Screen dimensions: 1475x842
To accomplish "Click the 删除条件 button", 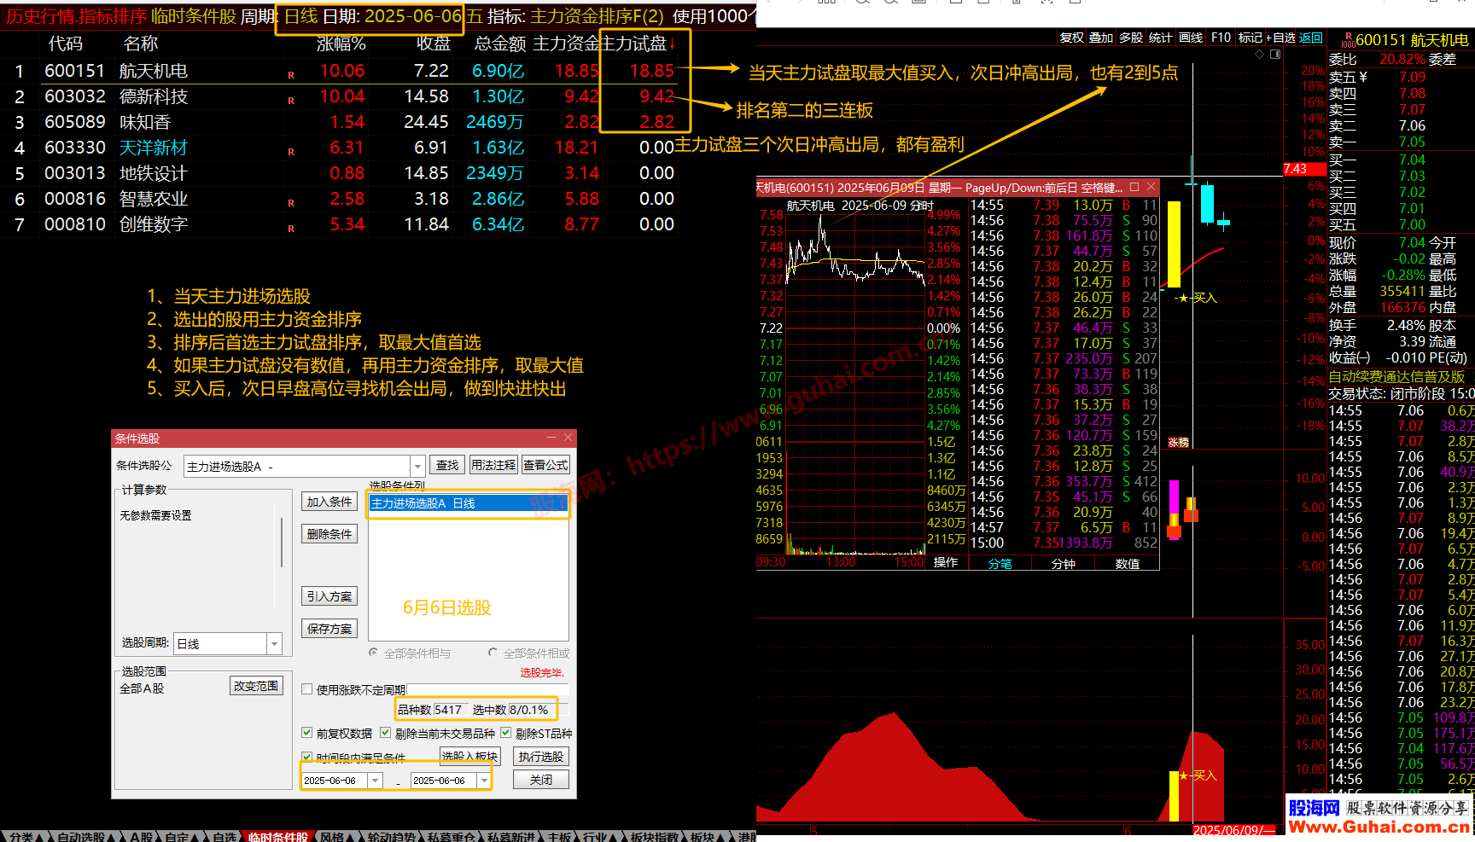I will click(x=329, y=534).
